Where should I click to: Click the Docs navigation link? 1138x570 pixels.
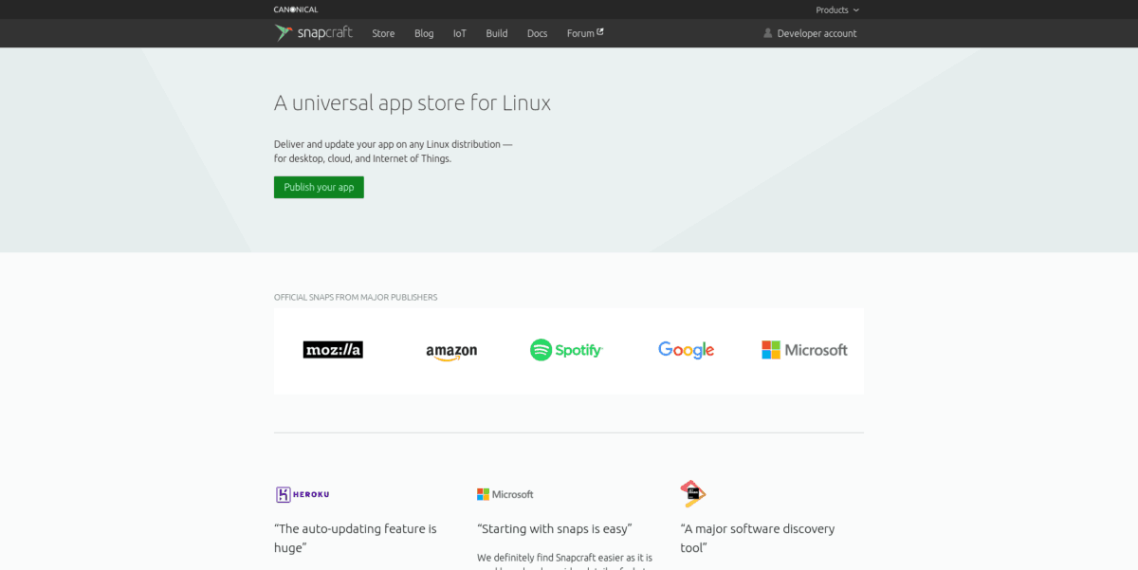537,32
